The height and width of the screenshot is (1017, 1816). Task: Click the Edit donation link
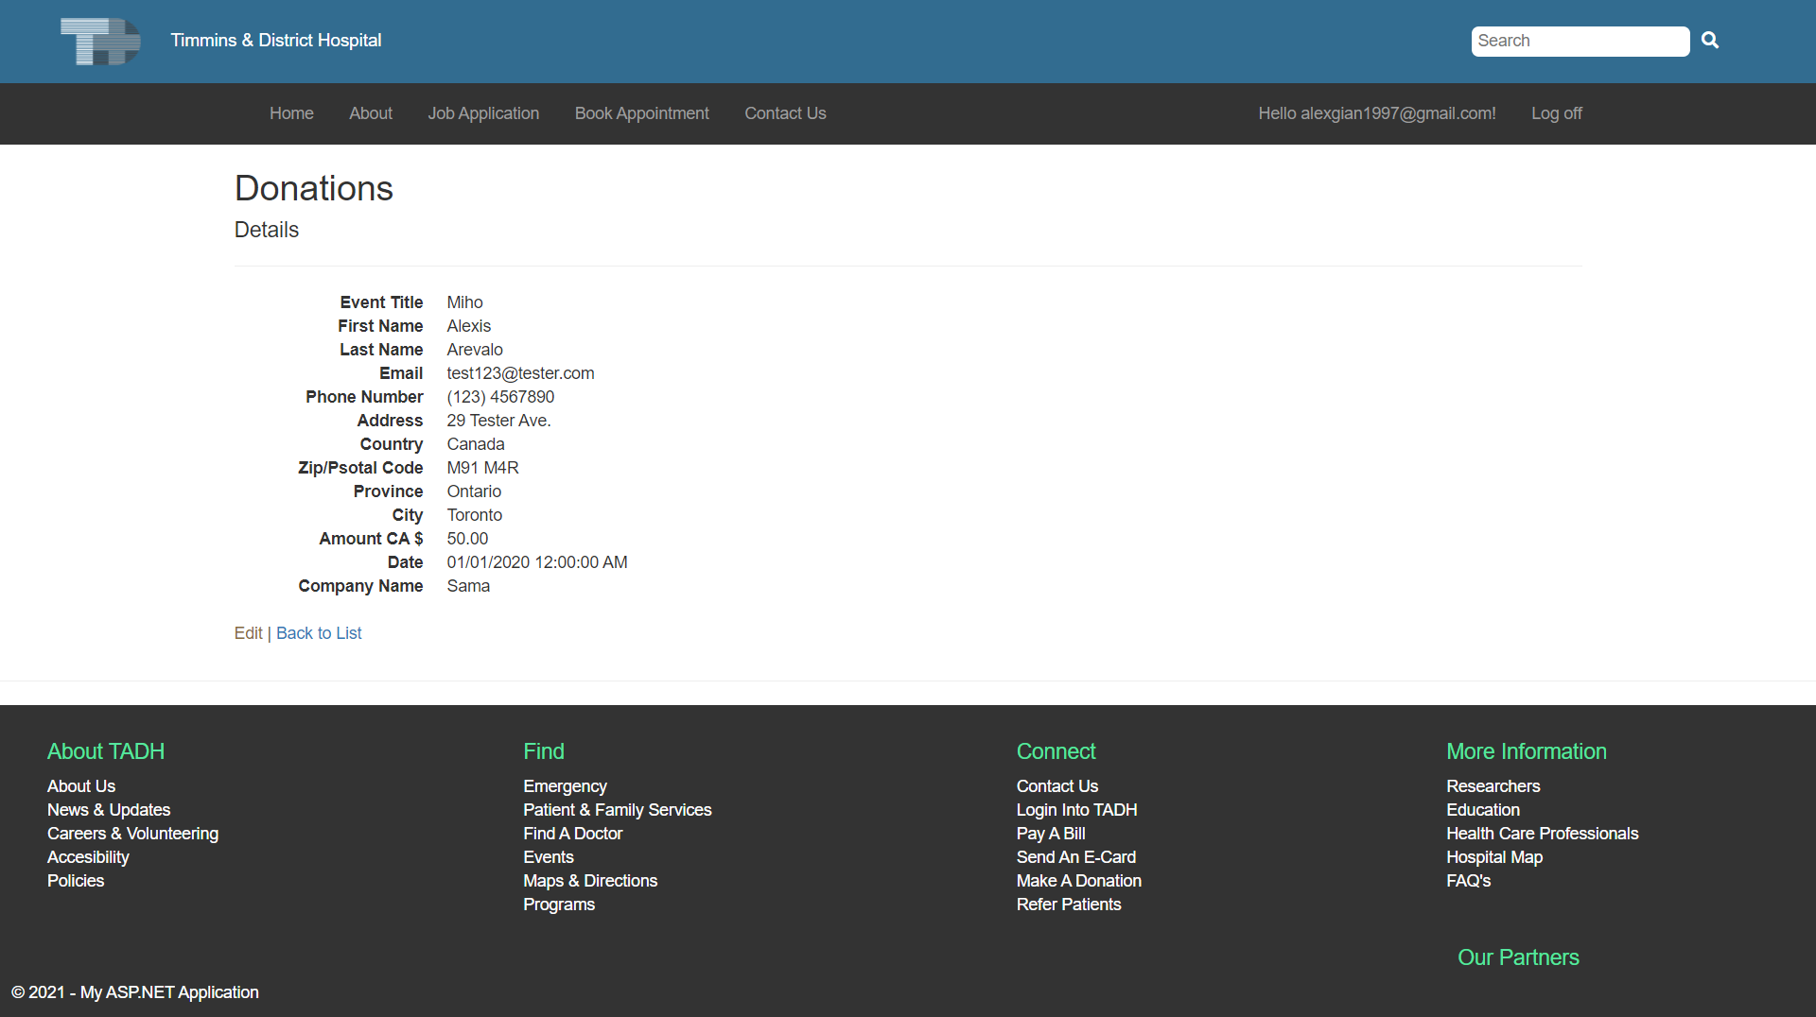(x=248, y=633)
